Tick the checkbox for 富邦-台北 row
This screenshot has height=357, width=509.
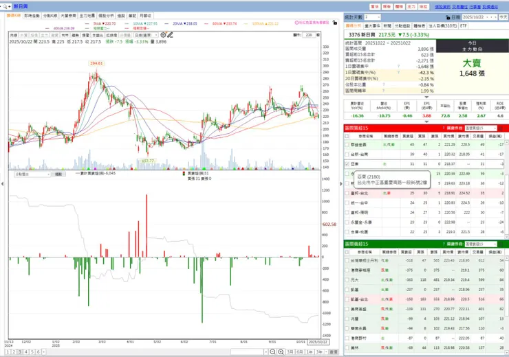coord(347,193)
